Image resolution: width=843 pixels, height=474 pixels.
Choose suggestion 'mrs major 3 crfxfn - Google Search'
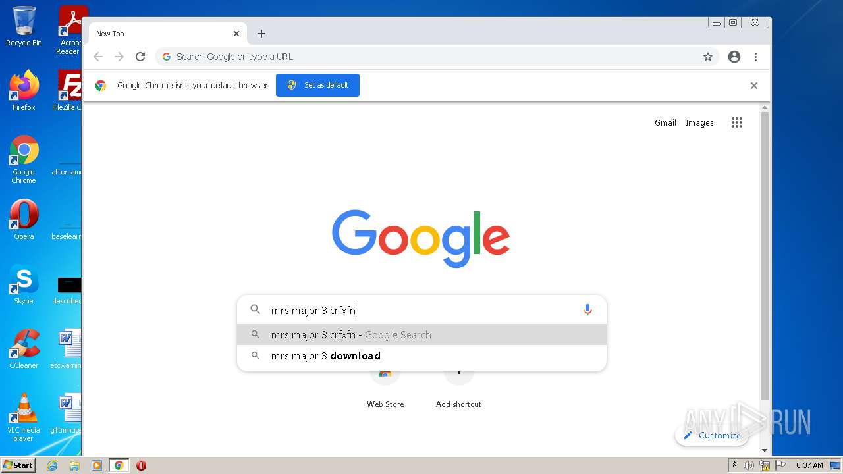421,334
